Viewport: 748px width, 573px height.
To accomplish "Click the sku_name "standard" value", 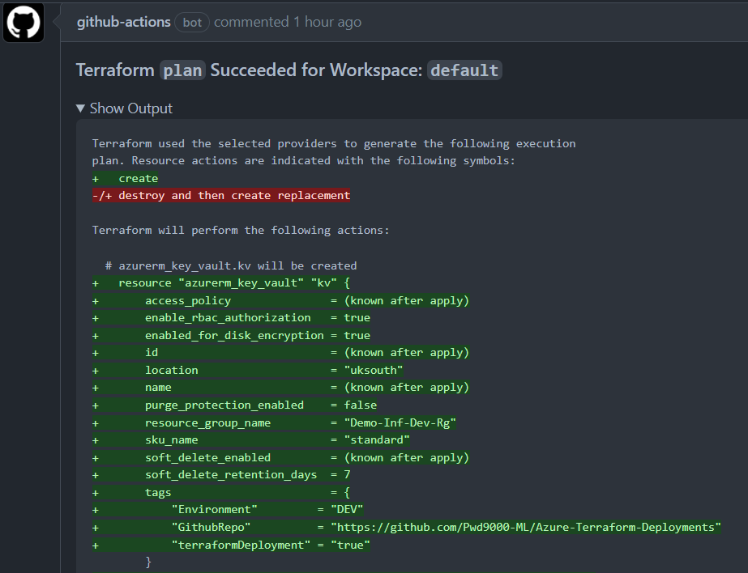I will click(377, 439).
